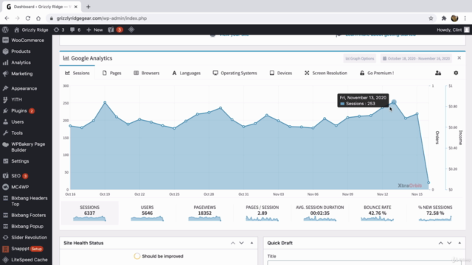The width and height of the screenshot is (472, 265).
Task: Switch to the Screen Resolution tab
Action: click(326, 73)
